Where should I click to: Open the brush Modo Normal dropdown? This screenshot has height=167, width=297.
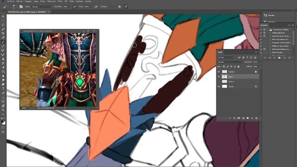tap(41, 6)
